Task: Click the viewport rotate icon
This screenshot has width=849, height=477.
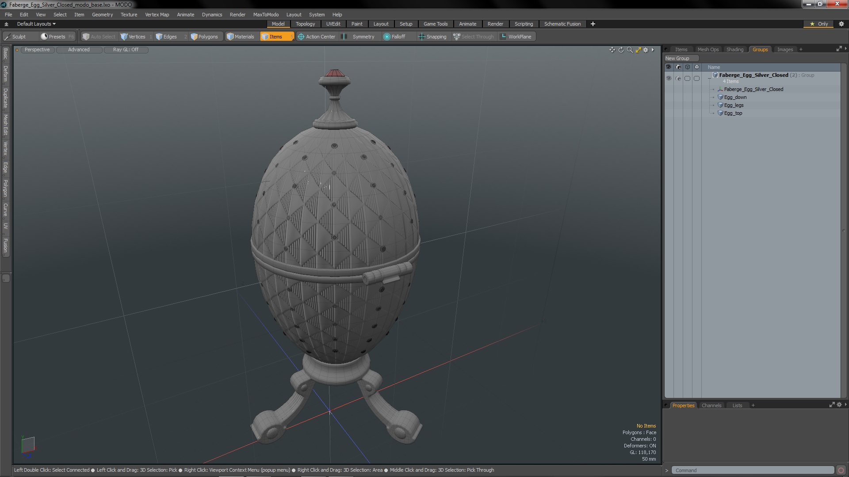Action: click(621, 50)
